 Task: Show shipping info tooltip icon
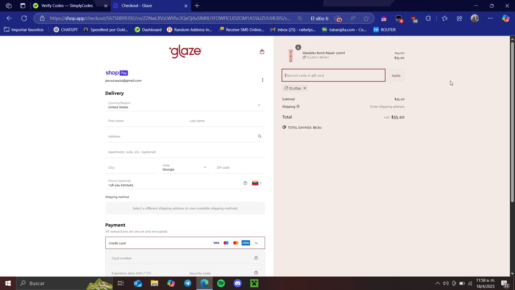tap(298, 107)
